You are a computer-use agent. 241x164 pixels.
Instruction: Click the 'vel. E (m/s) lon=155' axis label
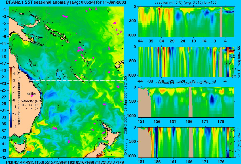coord(239,62)
